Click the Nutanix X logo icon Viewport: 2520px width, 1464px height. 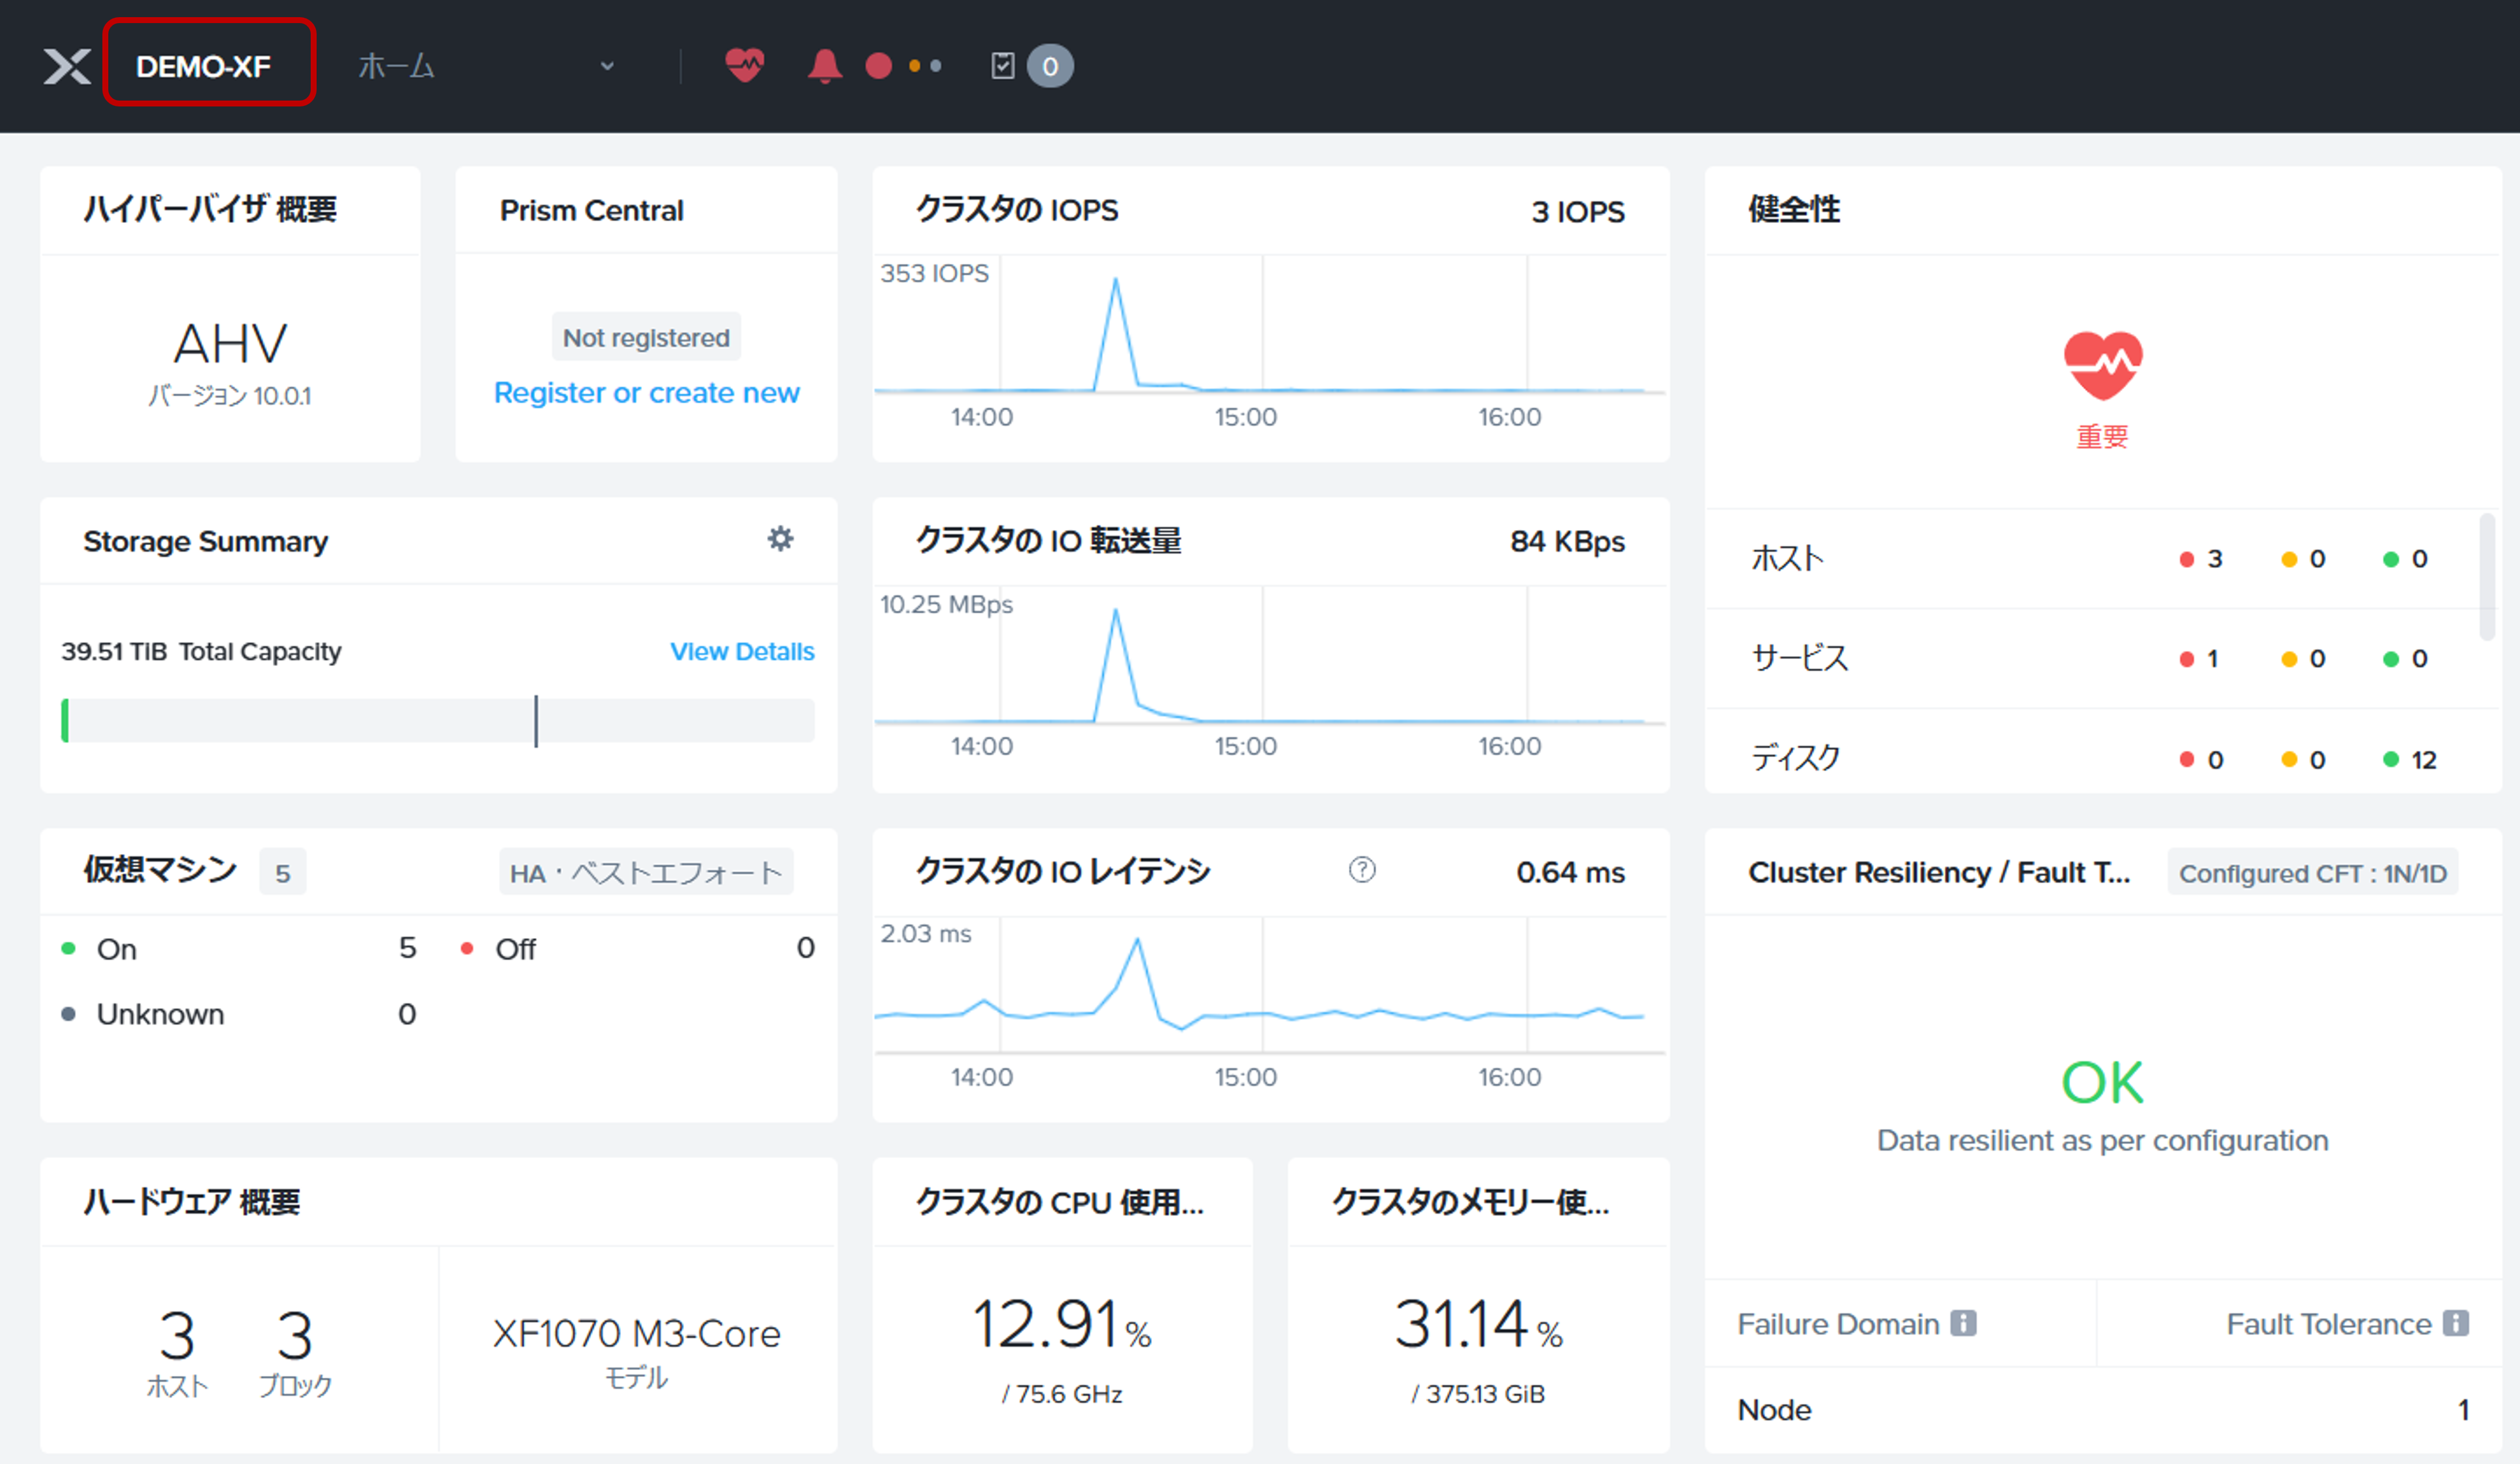pos(66,66)
